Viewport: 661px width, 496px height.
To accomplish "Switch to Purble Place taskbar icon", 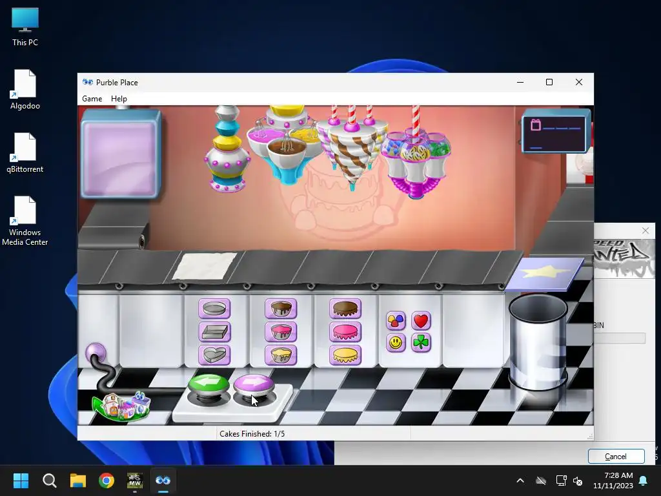I will (x=163, y=480).
